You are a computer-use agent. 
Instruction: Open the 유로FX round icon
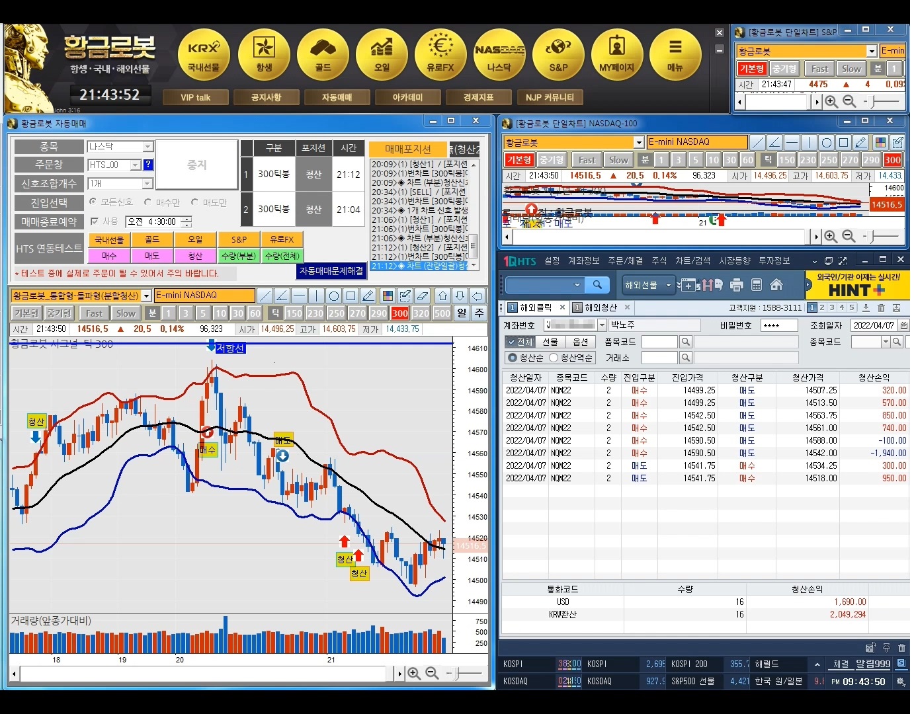pos(440,54)
